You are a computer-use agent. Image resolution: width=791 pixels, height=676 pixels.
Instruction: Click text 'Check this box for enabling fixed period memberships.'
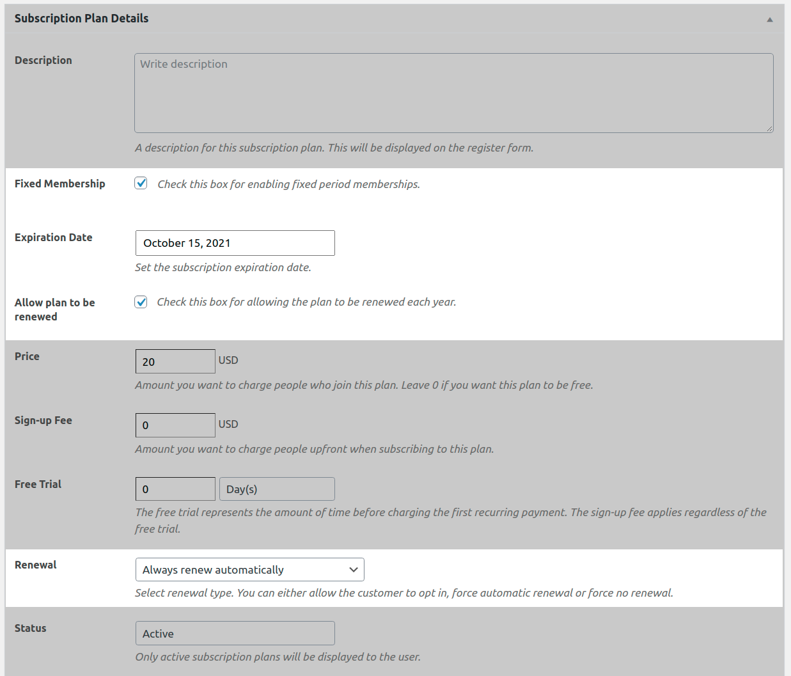[289, 184]
